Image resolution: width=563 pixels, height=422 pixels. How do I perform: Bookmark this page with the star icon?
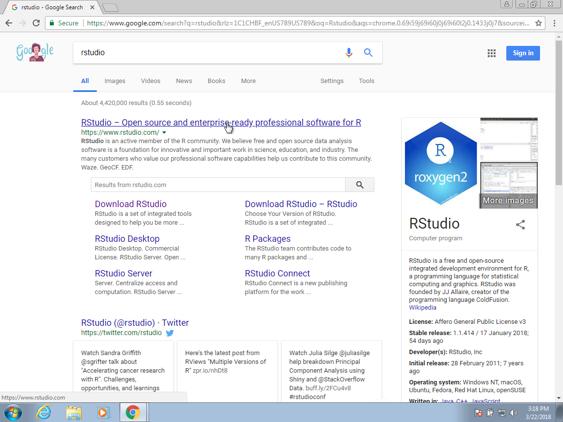[x=539, y=23]
